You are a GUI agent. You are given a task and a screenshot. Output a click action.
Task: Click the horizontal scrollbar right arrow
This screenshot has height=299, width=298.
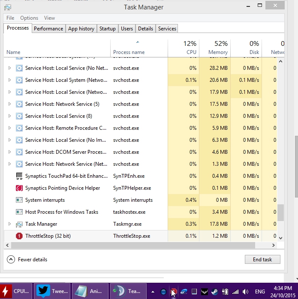tap(274, 245)
